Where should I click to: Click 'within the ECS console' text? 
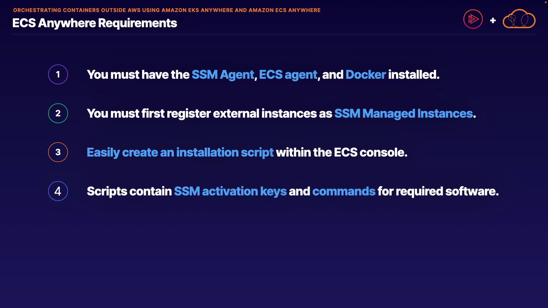[341, 152]
